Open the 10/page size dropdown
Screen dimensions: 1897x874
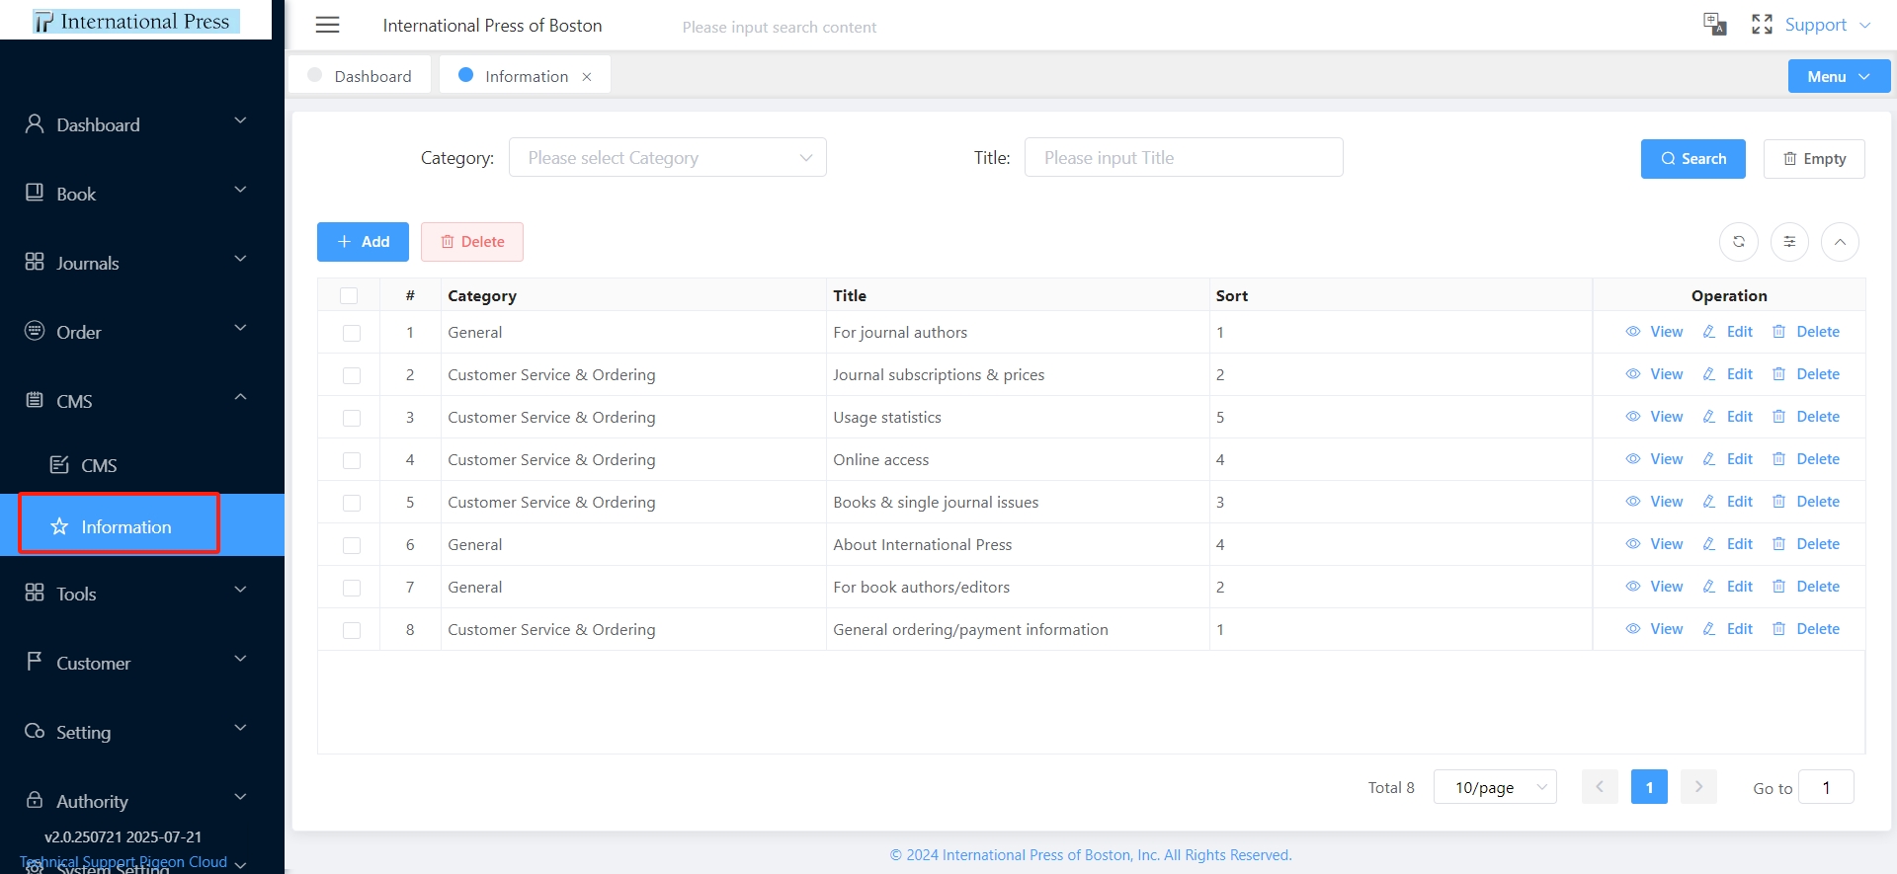pos(1495,787)
